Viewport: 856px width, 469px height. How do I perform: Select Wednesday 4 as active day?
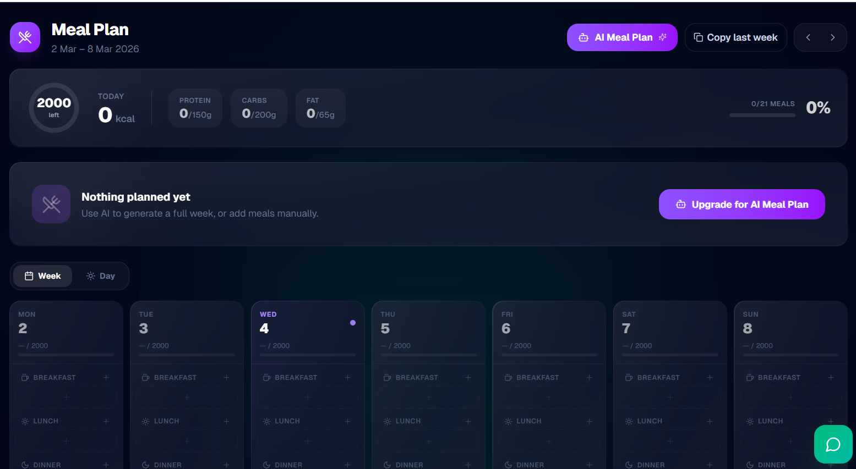point(308,328)
